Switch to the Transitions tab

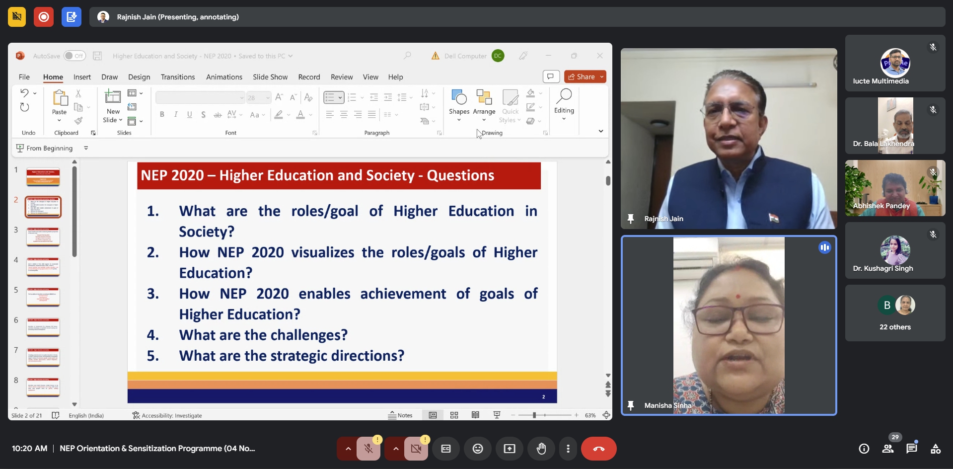tap(177, 77)
